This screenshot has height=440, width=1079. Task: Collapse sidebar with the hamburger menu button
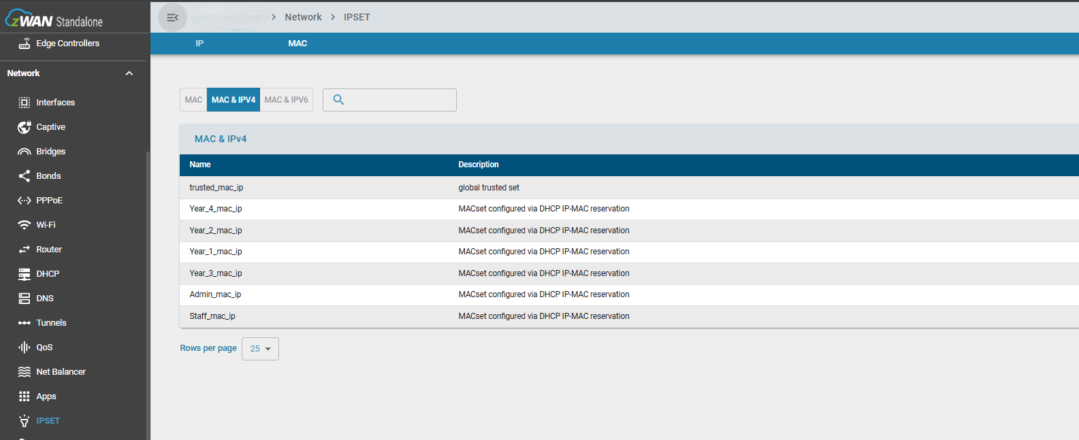172,18
